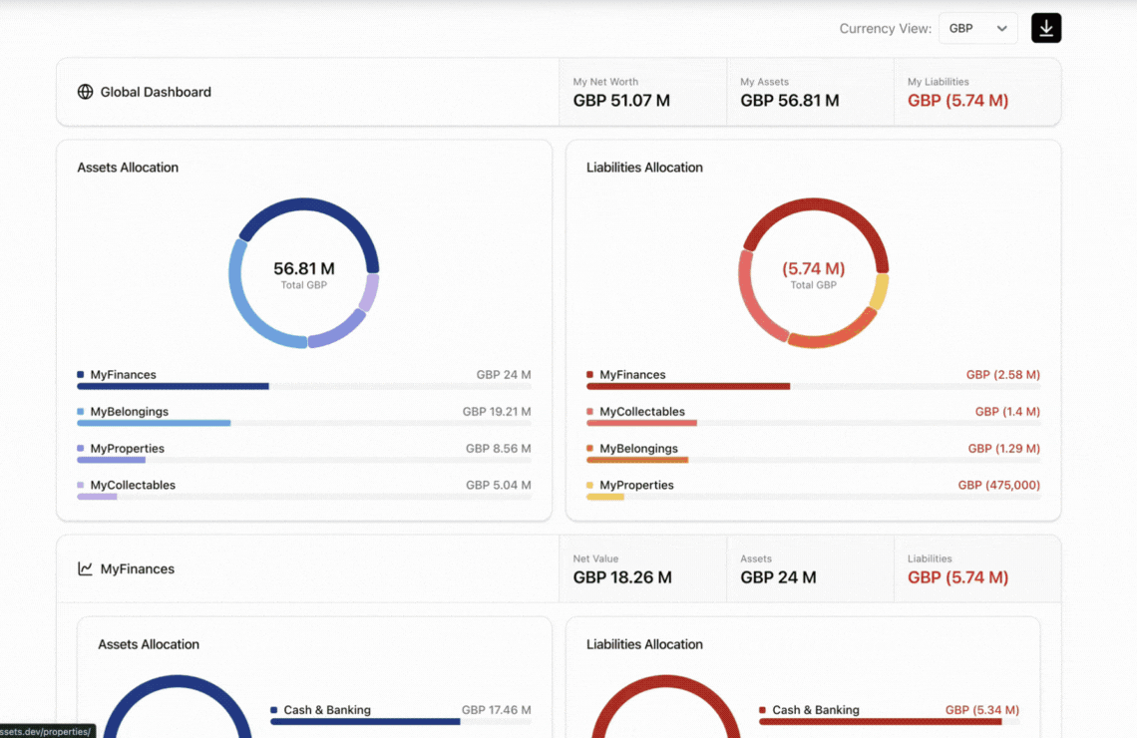Click MyFinances row under Assets Allocation

304,379
